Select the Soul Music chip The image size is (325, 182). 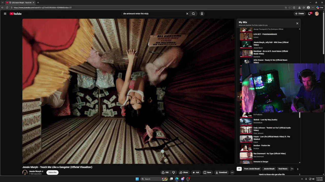(x=283, y=169)
